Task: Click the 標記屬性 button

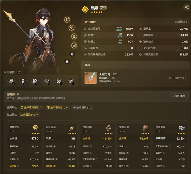Action: click(179, 96)
